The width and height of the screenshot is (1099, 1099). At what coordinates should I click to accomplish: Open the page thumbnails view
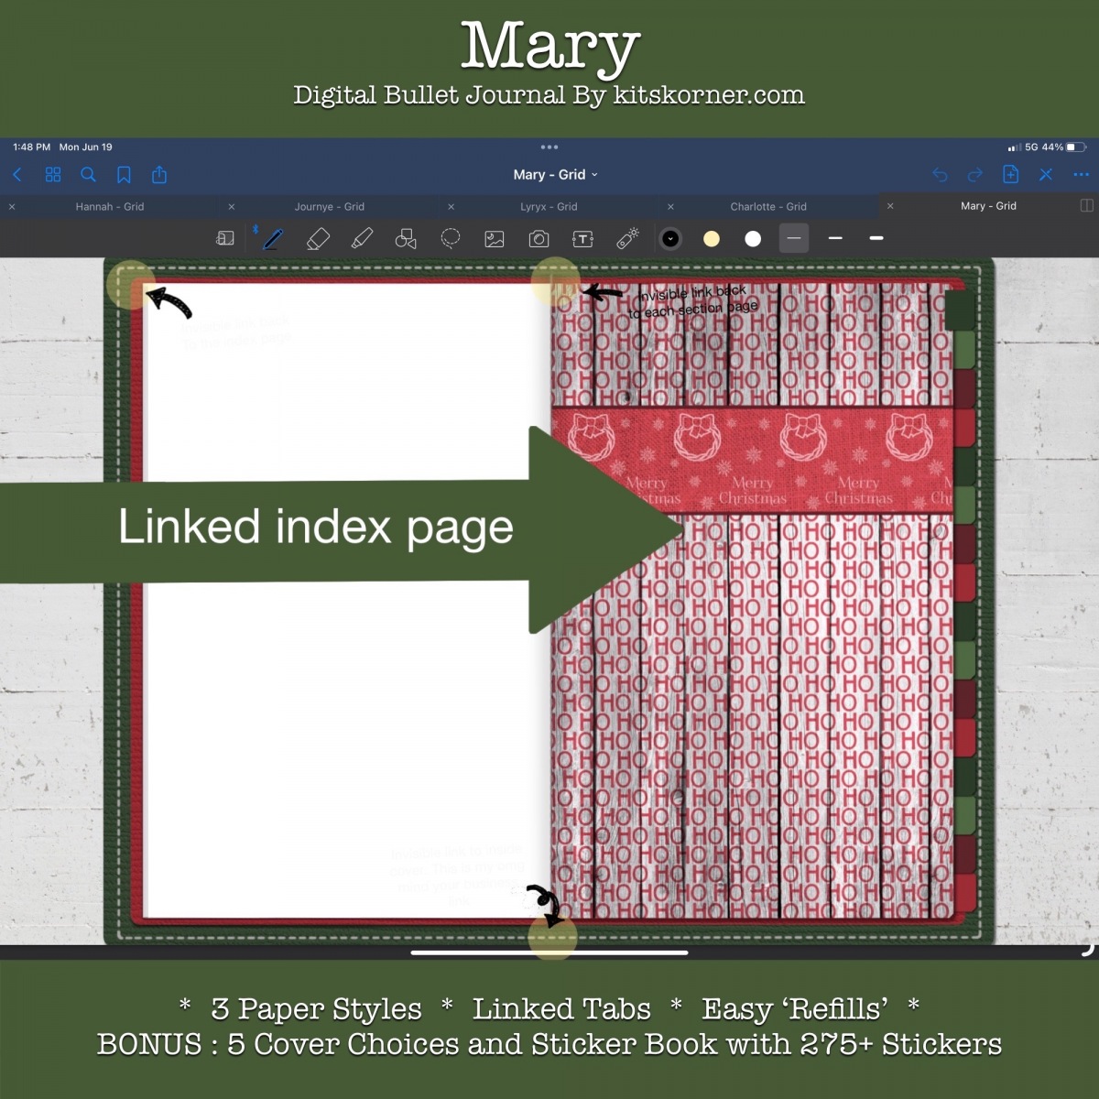pos(52,174)
